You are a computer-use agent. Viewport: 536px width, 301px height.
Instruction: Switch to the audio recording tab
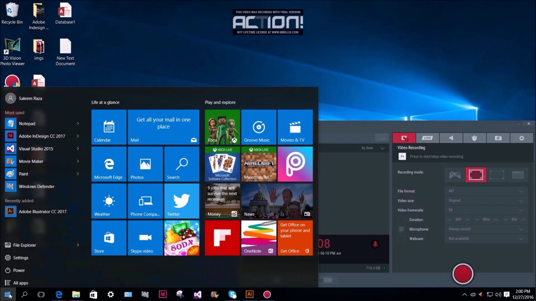pyautogui.click(x=451, y=138)
